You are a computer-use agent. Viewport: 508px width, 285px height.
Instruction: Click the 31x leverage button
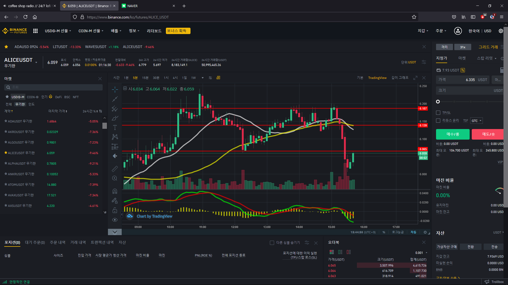(x=463, y=47)
